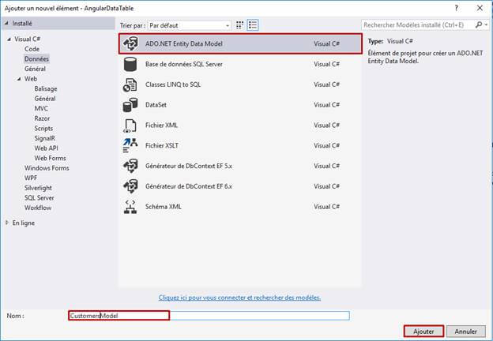The image size is (493, 341).
Task: Select the 'ADO.NET Entity Data Model' label
Action: pos(184,43)
